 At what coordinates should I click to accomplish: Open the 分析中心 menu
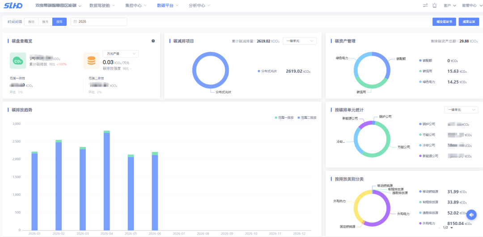click(199, 5)
